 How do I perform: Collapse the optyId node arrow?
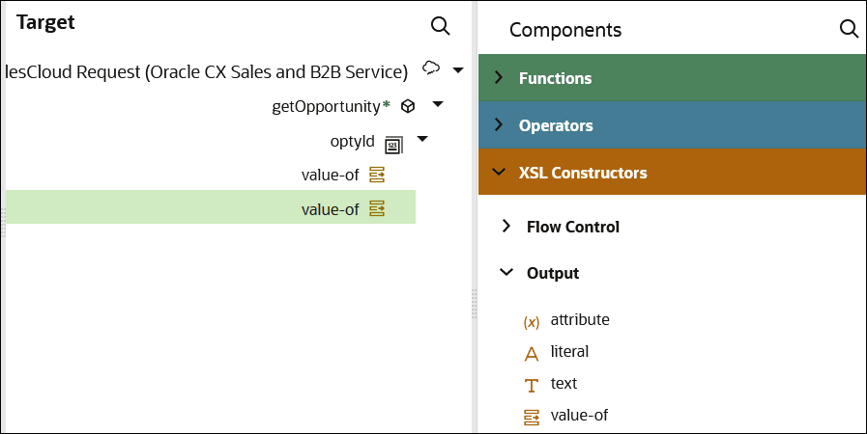pyautogui.click(x=422, y=140)
